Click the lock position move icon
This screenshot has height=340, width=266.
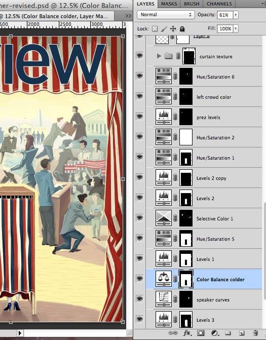point(173,28)
